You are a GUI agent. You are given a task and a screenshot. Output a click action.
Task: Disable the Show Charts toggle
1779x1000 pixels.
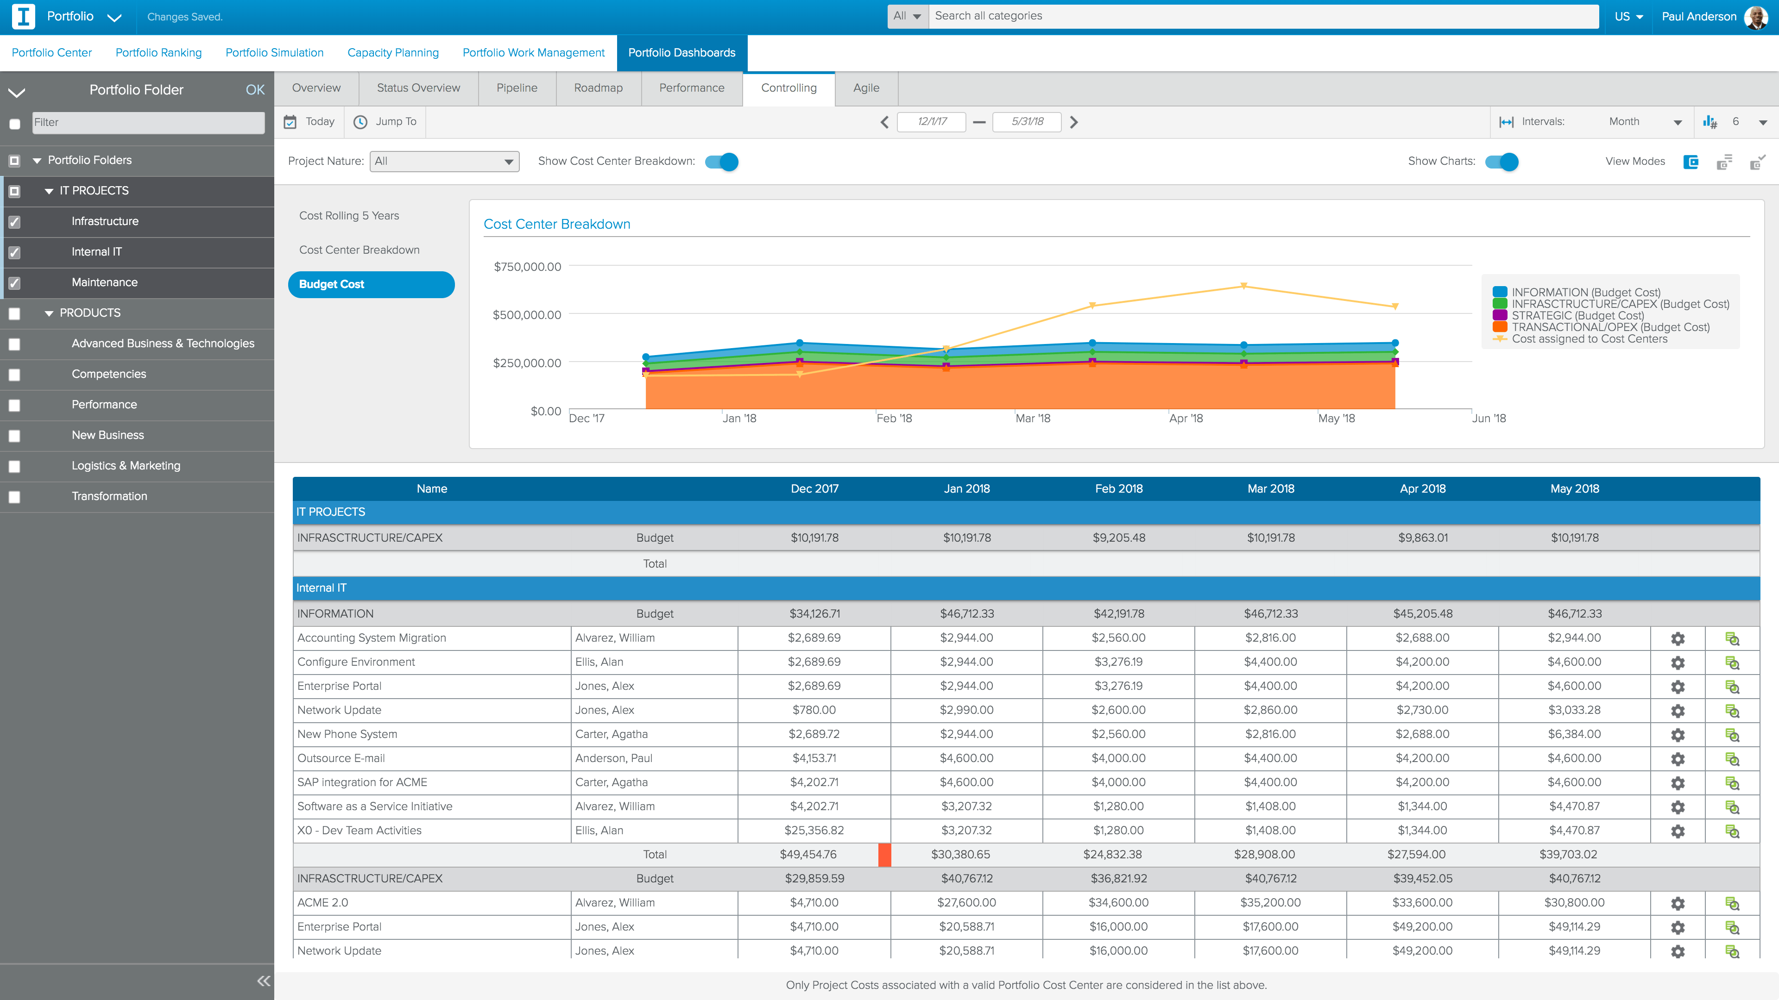pyautogui.click(x=1502, y=162)
